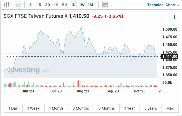Image resolution: width=182 pixels, height=116 pixels.
Task: Click the SGX FTSE Taiwan Futures title
Action: pos(33,16)
